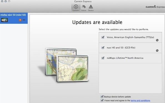This screenshot has height=103, width=165.
Task: Open the terms and conditions link
Action: [140, 101]
